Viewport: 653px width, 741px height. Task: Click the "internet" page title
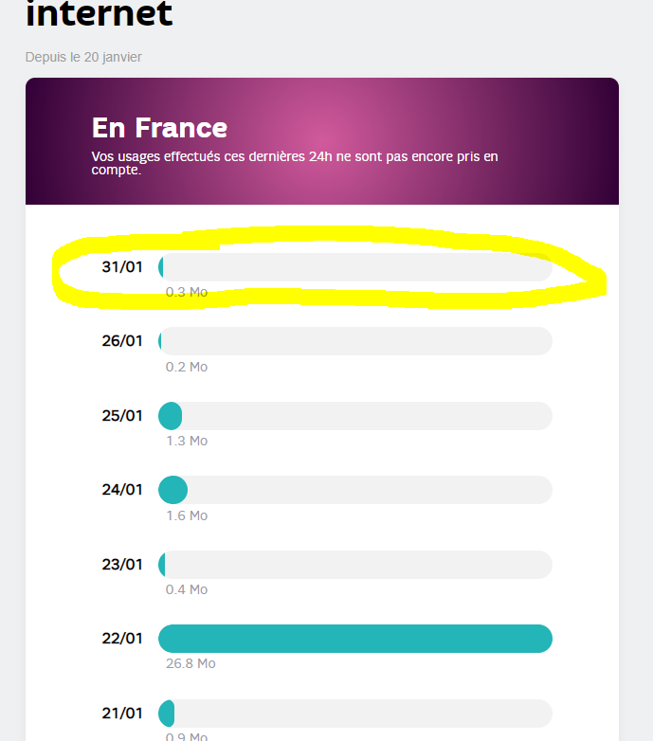99,14
